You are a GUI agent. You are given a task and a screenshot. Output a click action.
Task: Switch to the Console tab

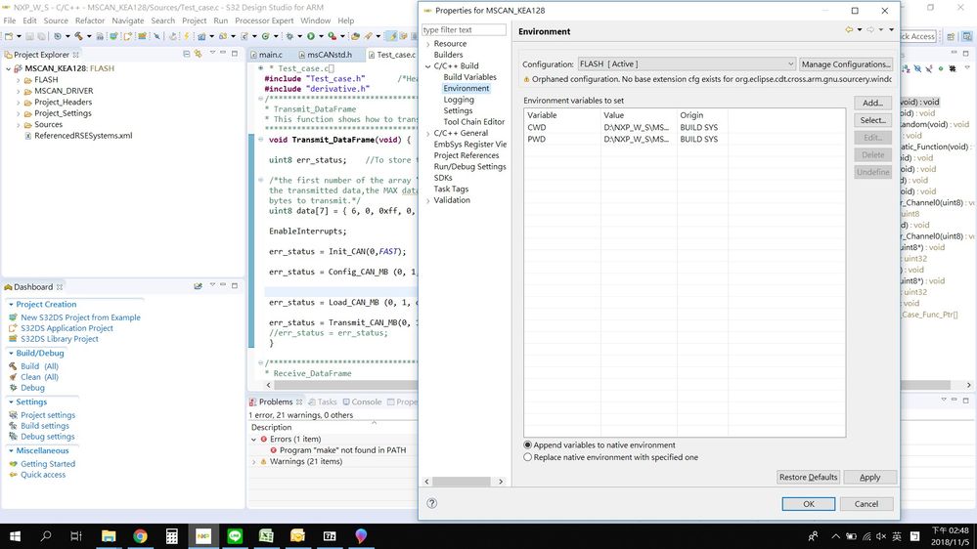coord(362,402)
